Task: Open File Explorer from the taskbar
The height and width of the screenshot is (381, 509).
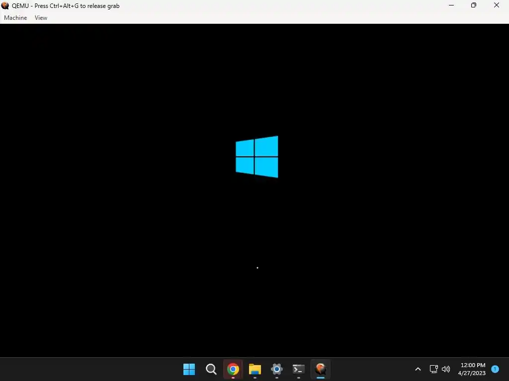Action: (x=255, y=369)
